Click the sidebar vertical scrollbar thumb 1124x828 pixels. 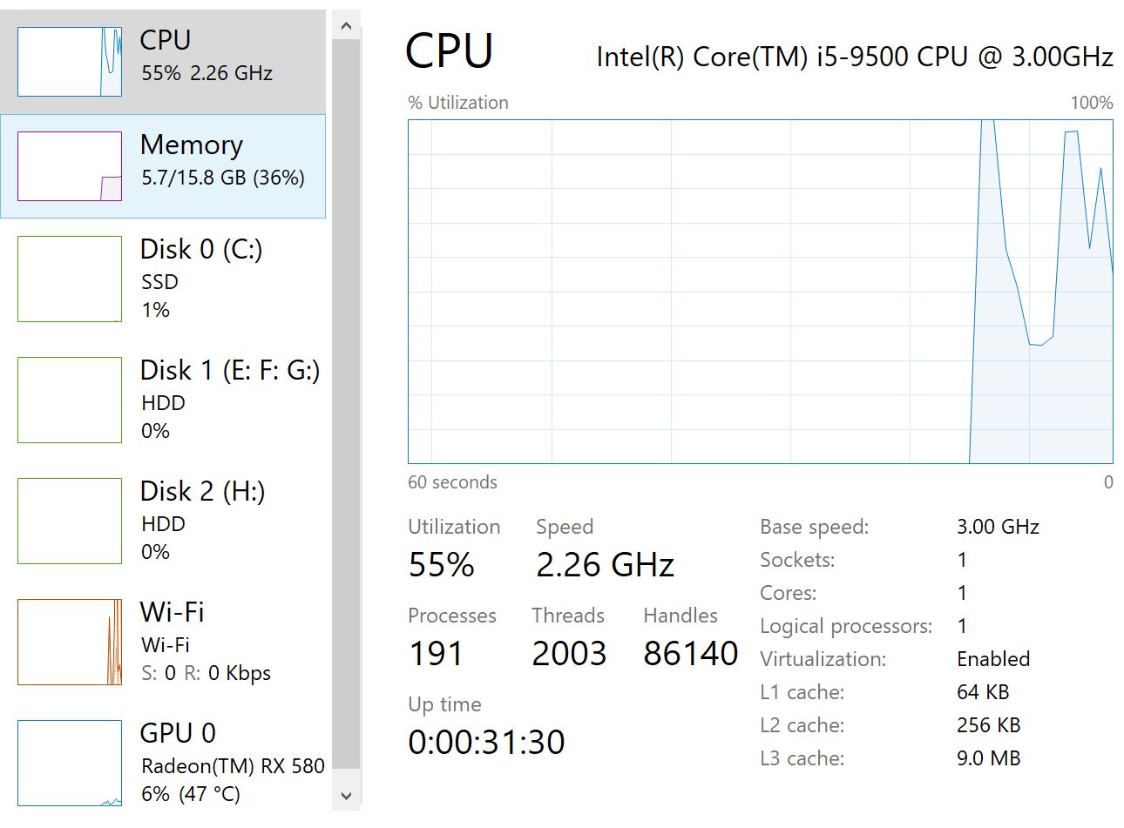(346, 401)
